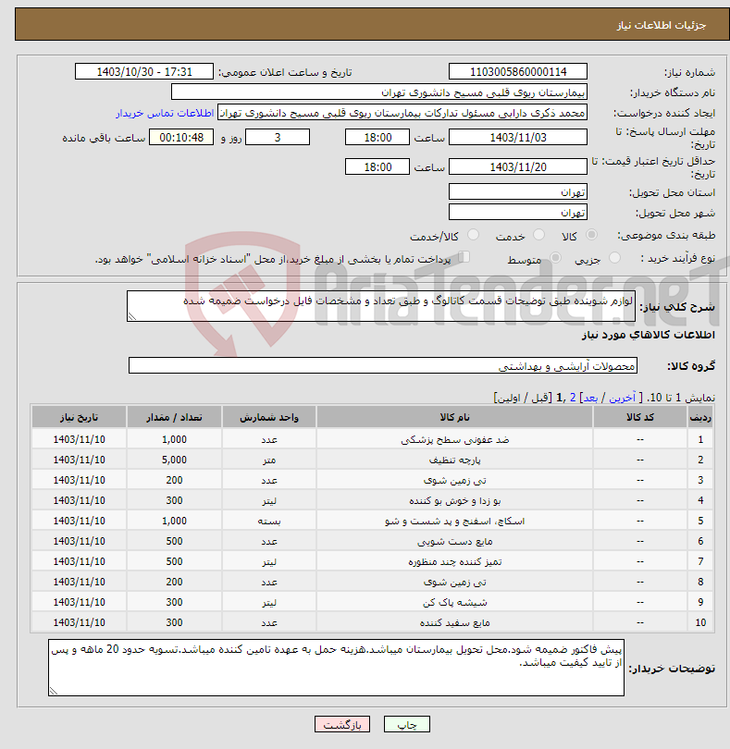Go to page 2 of results
Image resolution: width=730 pixels, height=749 pixels.
click(x=573, y=398)
